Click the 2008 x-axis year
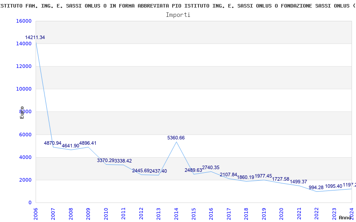356x222 pixels. [x=71, y=214]
